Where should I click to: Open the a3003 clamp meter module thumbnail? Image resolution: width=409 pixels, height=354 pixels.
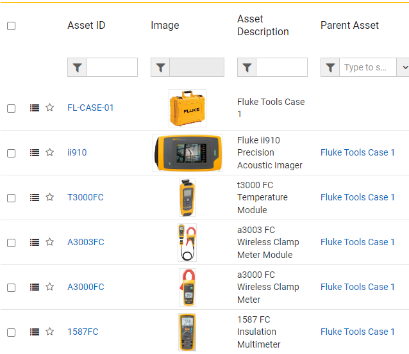coord(187,243)
